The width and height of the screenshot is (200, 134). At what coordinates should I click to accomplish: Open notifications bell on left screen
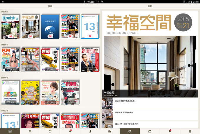pos(70,131)
